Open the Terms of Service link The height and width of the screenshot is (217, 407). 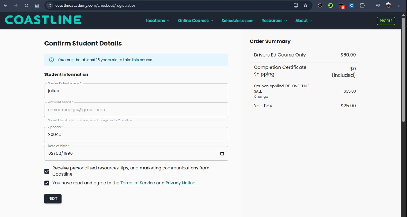coord(138,183)
